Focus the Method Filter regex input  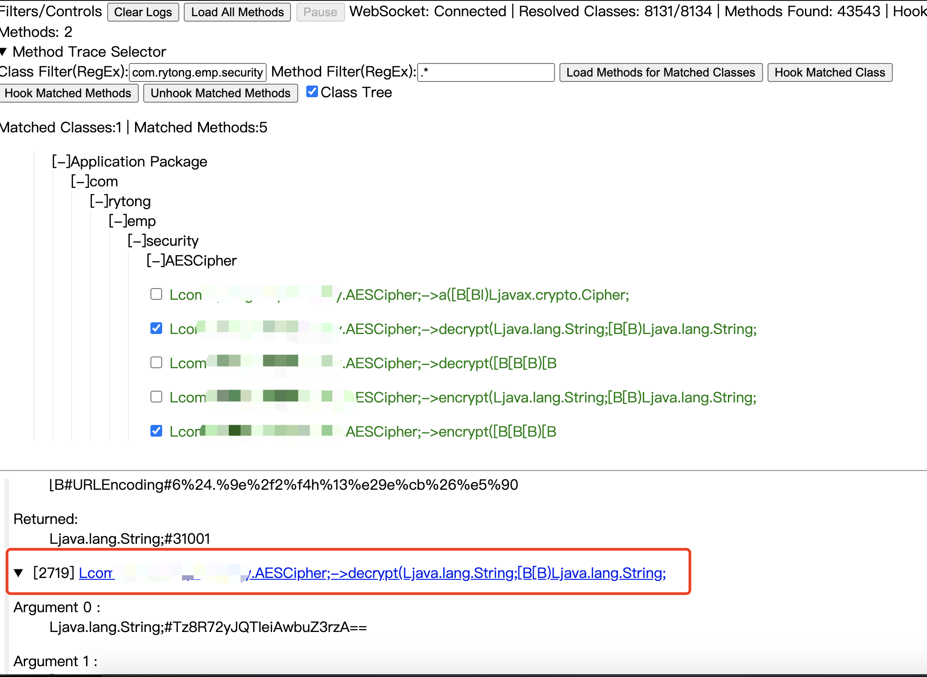coord(486,72)
